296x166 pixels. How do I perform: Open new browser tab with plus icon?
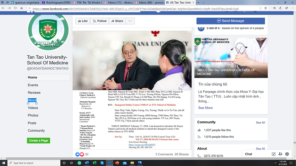click(x=198, y=2)
